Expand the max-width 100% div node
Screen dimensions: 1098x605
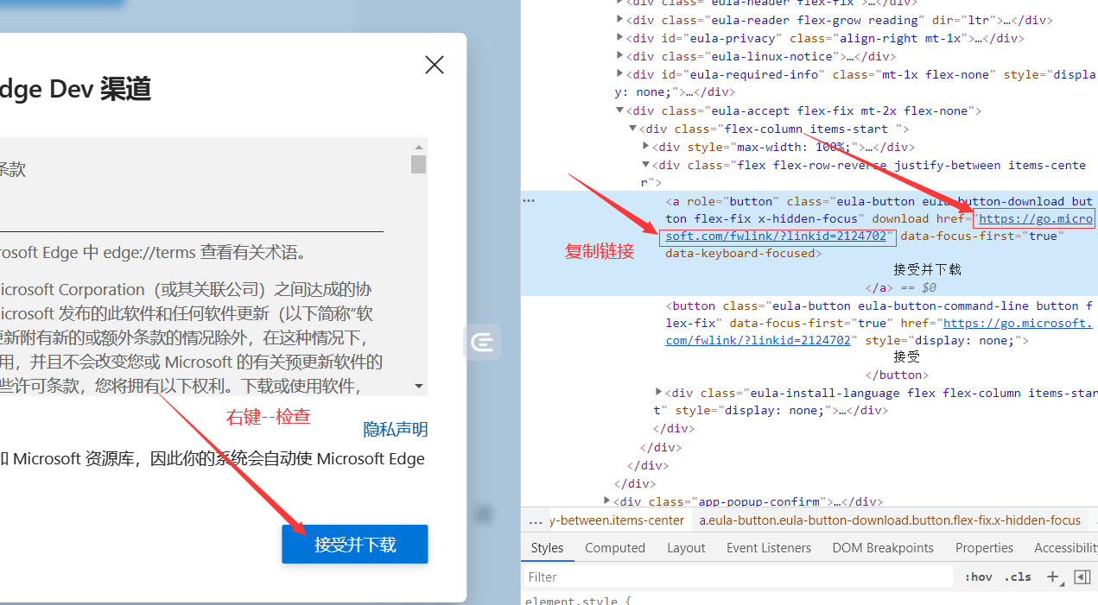[646, 147]
